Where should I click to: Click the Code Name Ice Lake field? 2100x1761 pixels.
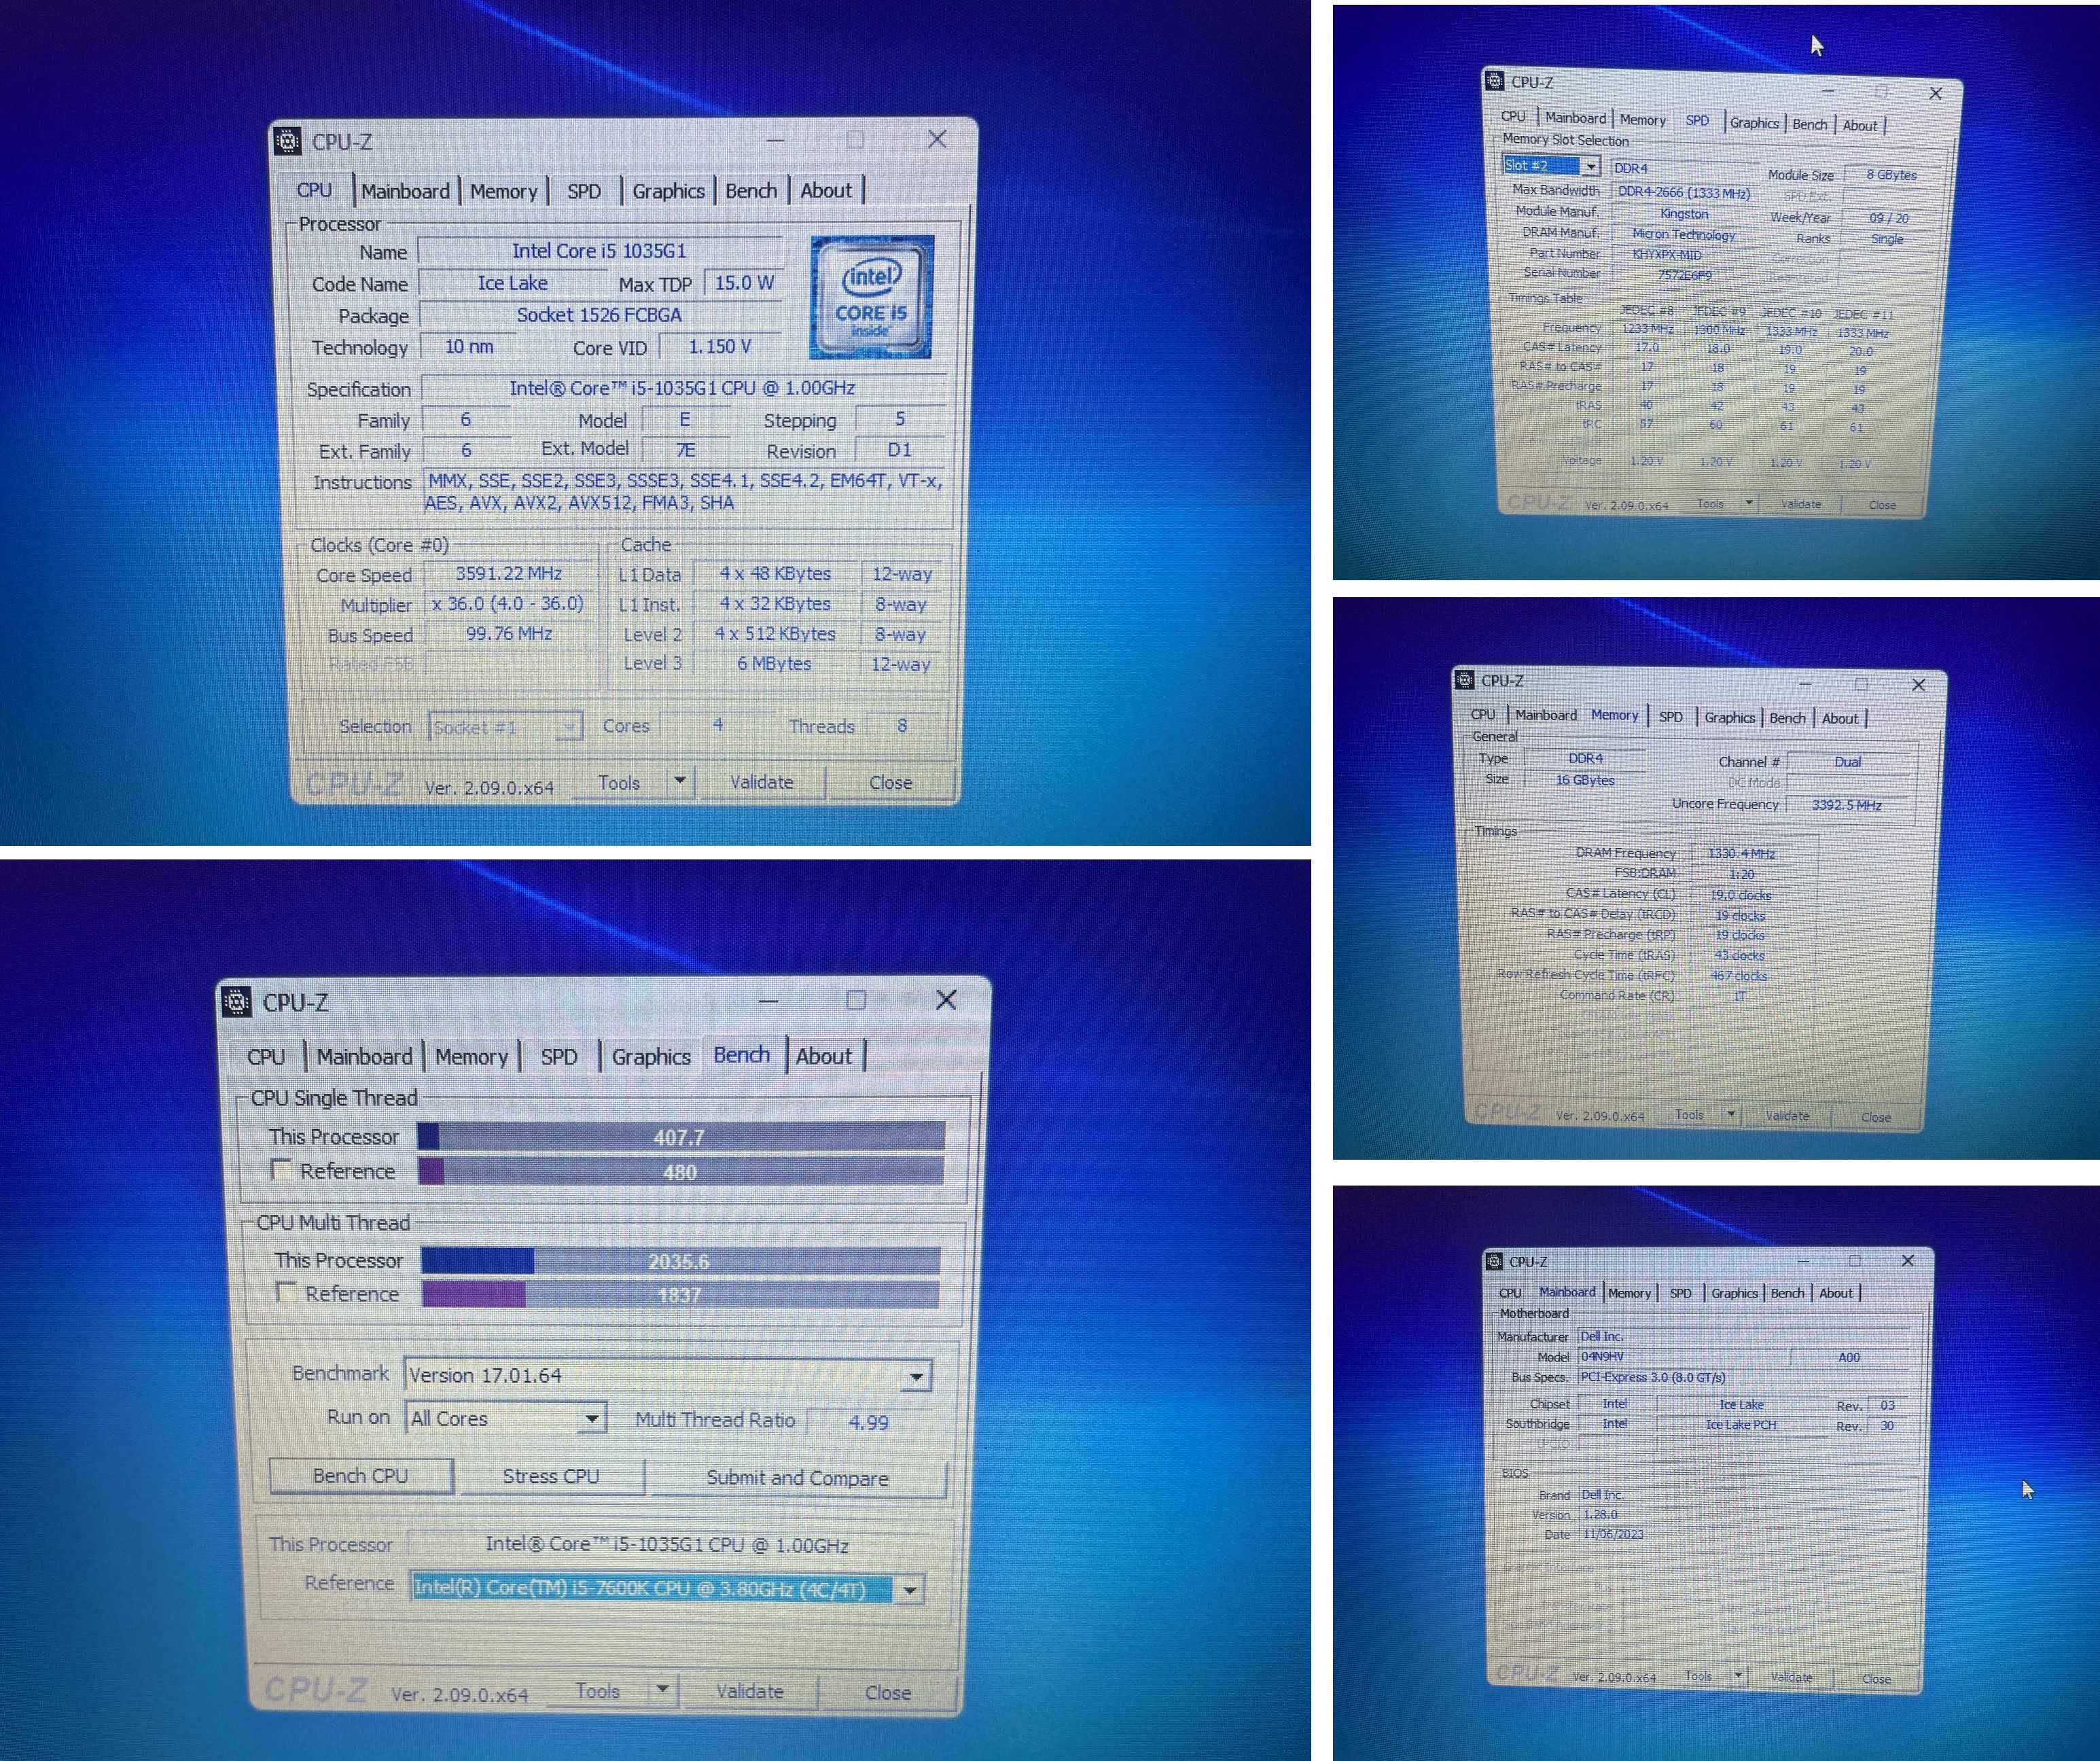point(512,283)
